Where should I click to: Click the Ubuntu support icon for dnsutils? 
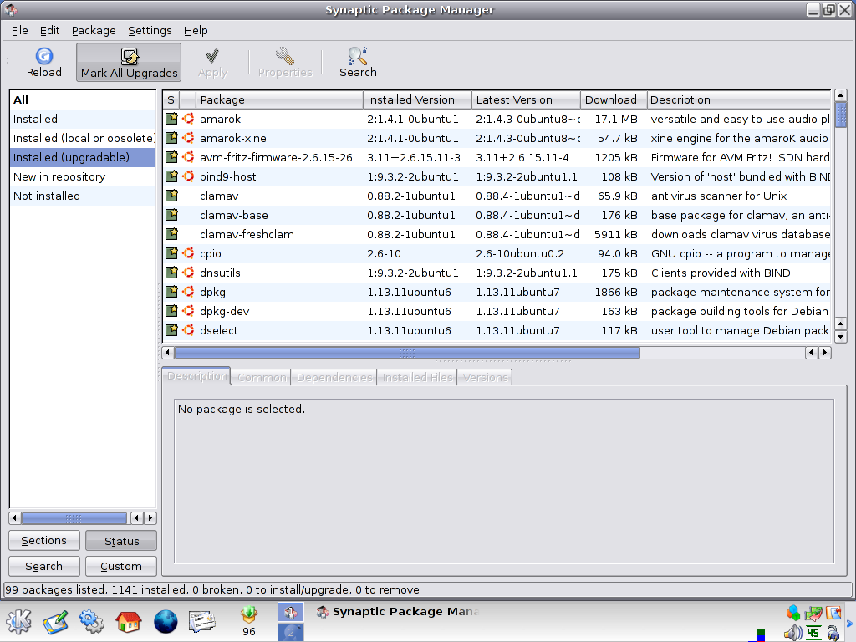[188, 272]
